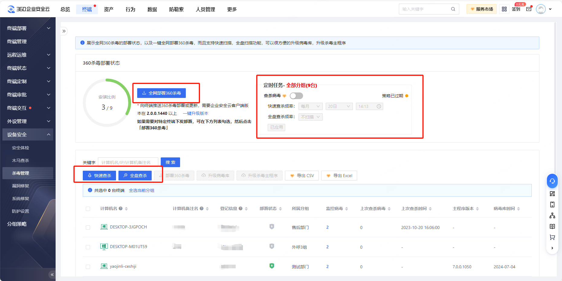Open the 更多 top menu
Screen dimensions: 562x281
coord(232,9)
